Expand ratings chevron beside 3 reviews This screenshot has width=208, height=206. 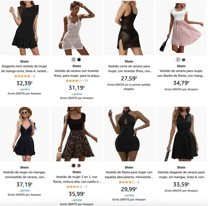(x=136, y=182)
